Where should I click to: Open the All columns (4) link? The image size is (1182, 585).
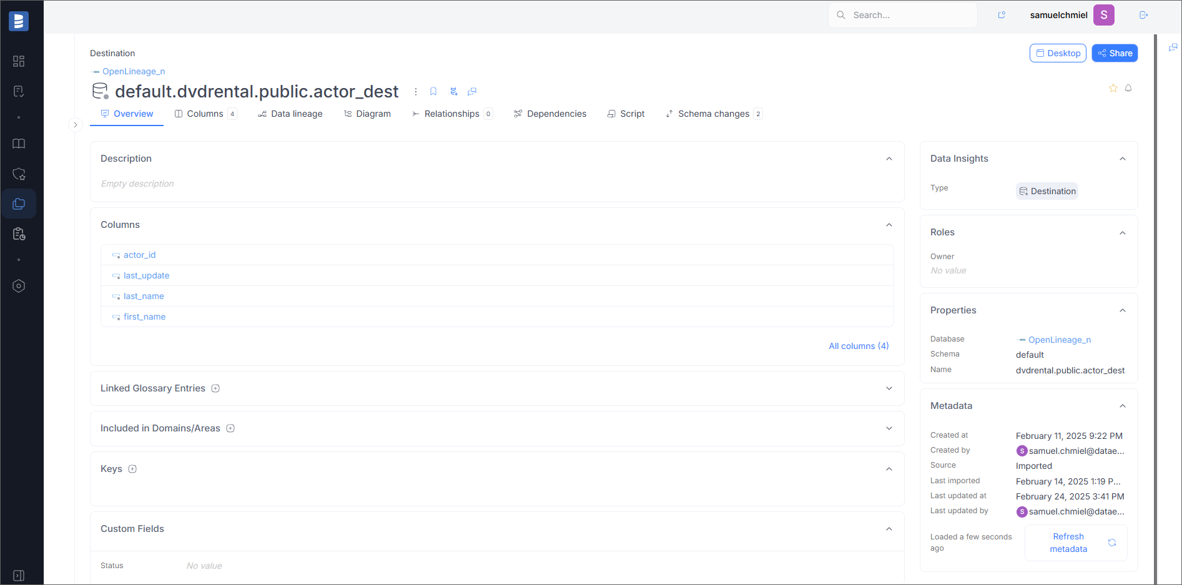coord(859,346)
